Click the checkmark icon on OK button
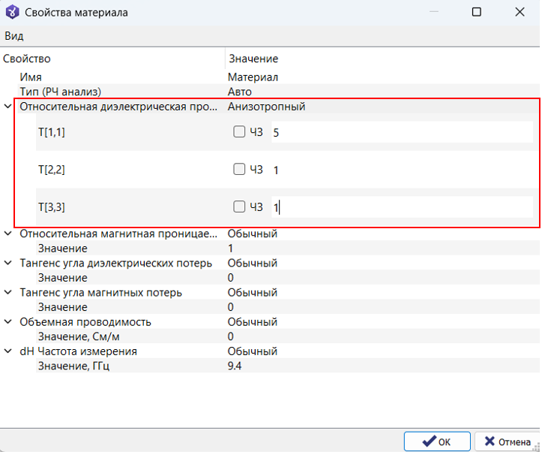 tap(429, 441)
